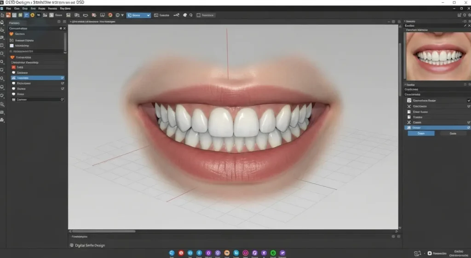Toggle the checkmark on the highlighted left panel row

[x=62, y=78]
